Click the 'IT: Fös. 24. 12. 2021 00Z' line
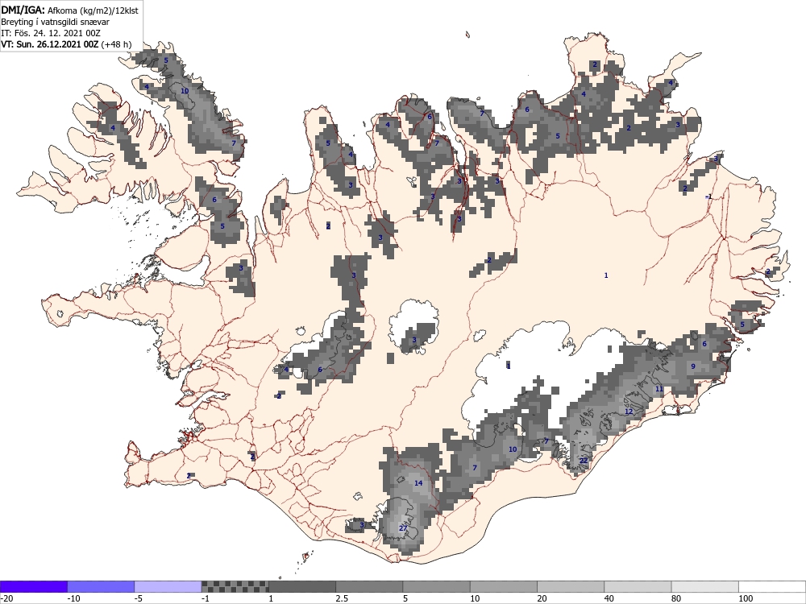Viewport: 806px width, 604px height. click(51, 33)
